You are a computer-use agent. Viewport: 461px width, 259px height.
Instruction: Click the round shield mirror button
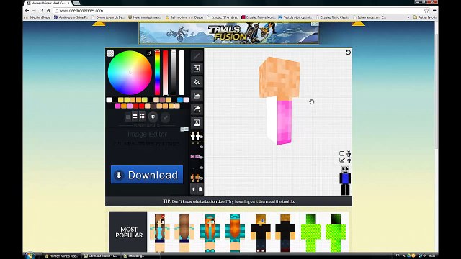(153, 117)
